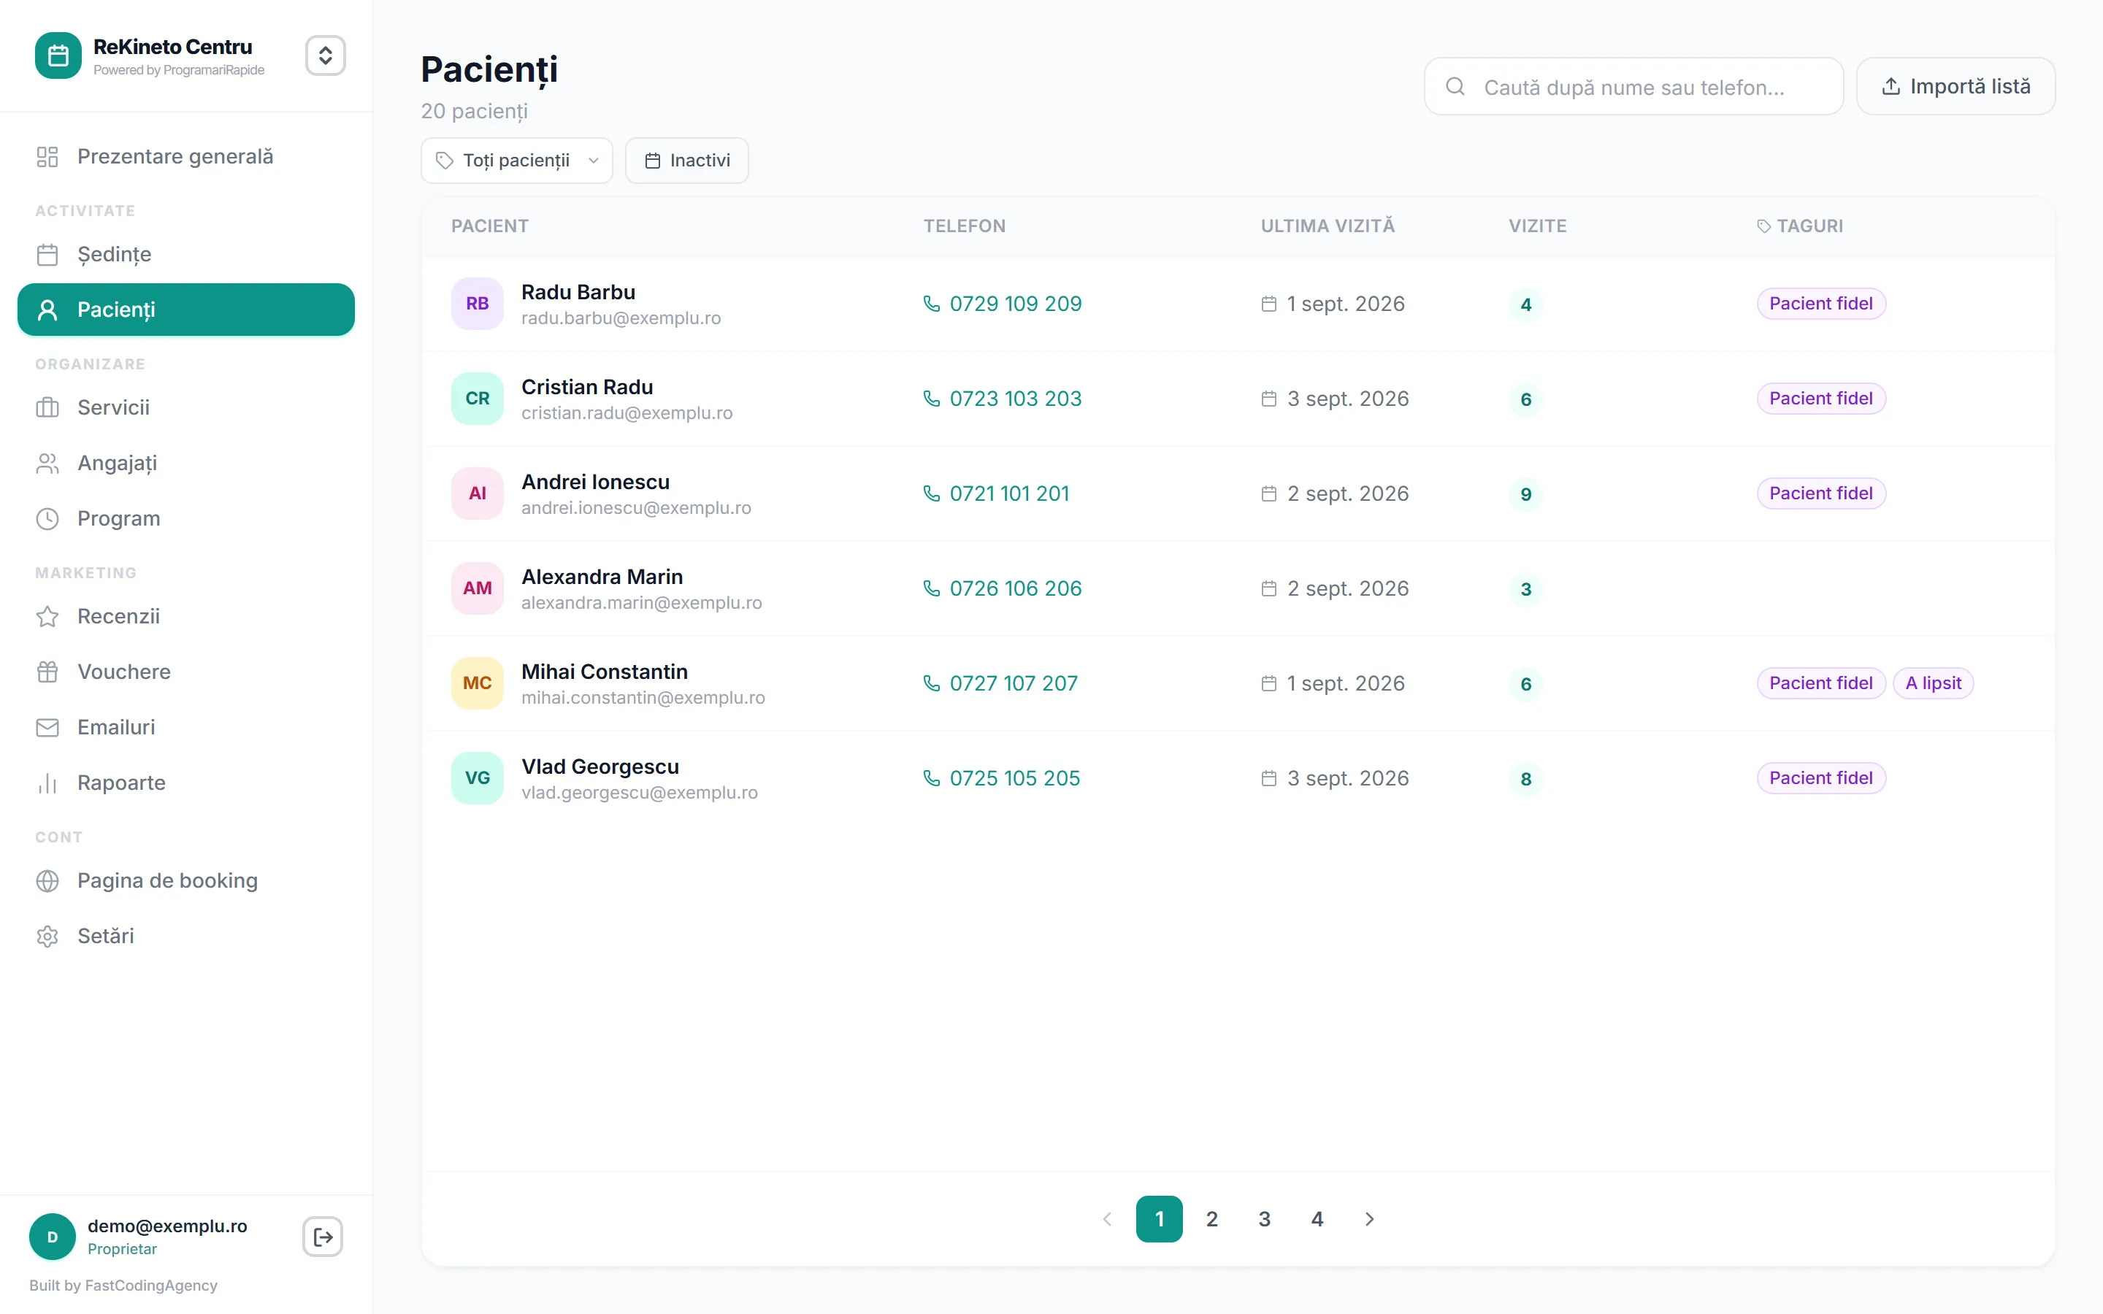2103x1314 pixels.
Task: Click the next page arrow
Action: 1370,1219
